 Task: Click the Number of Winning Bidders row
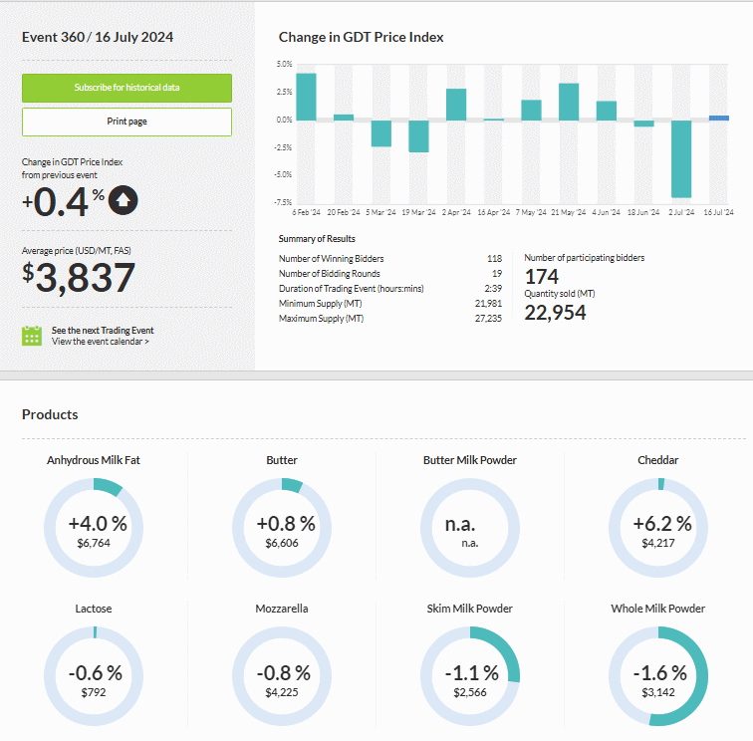[x=390, y=259]
